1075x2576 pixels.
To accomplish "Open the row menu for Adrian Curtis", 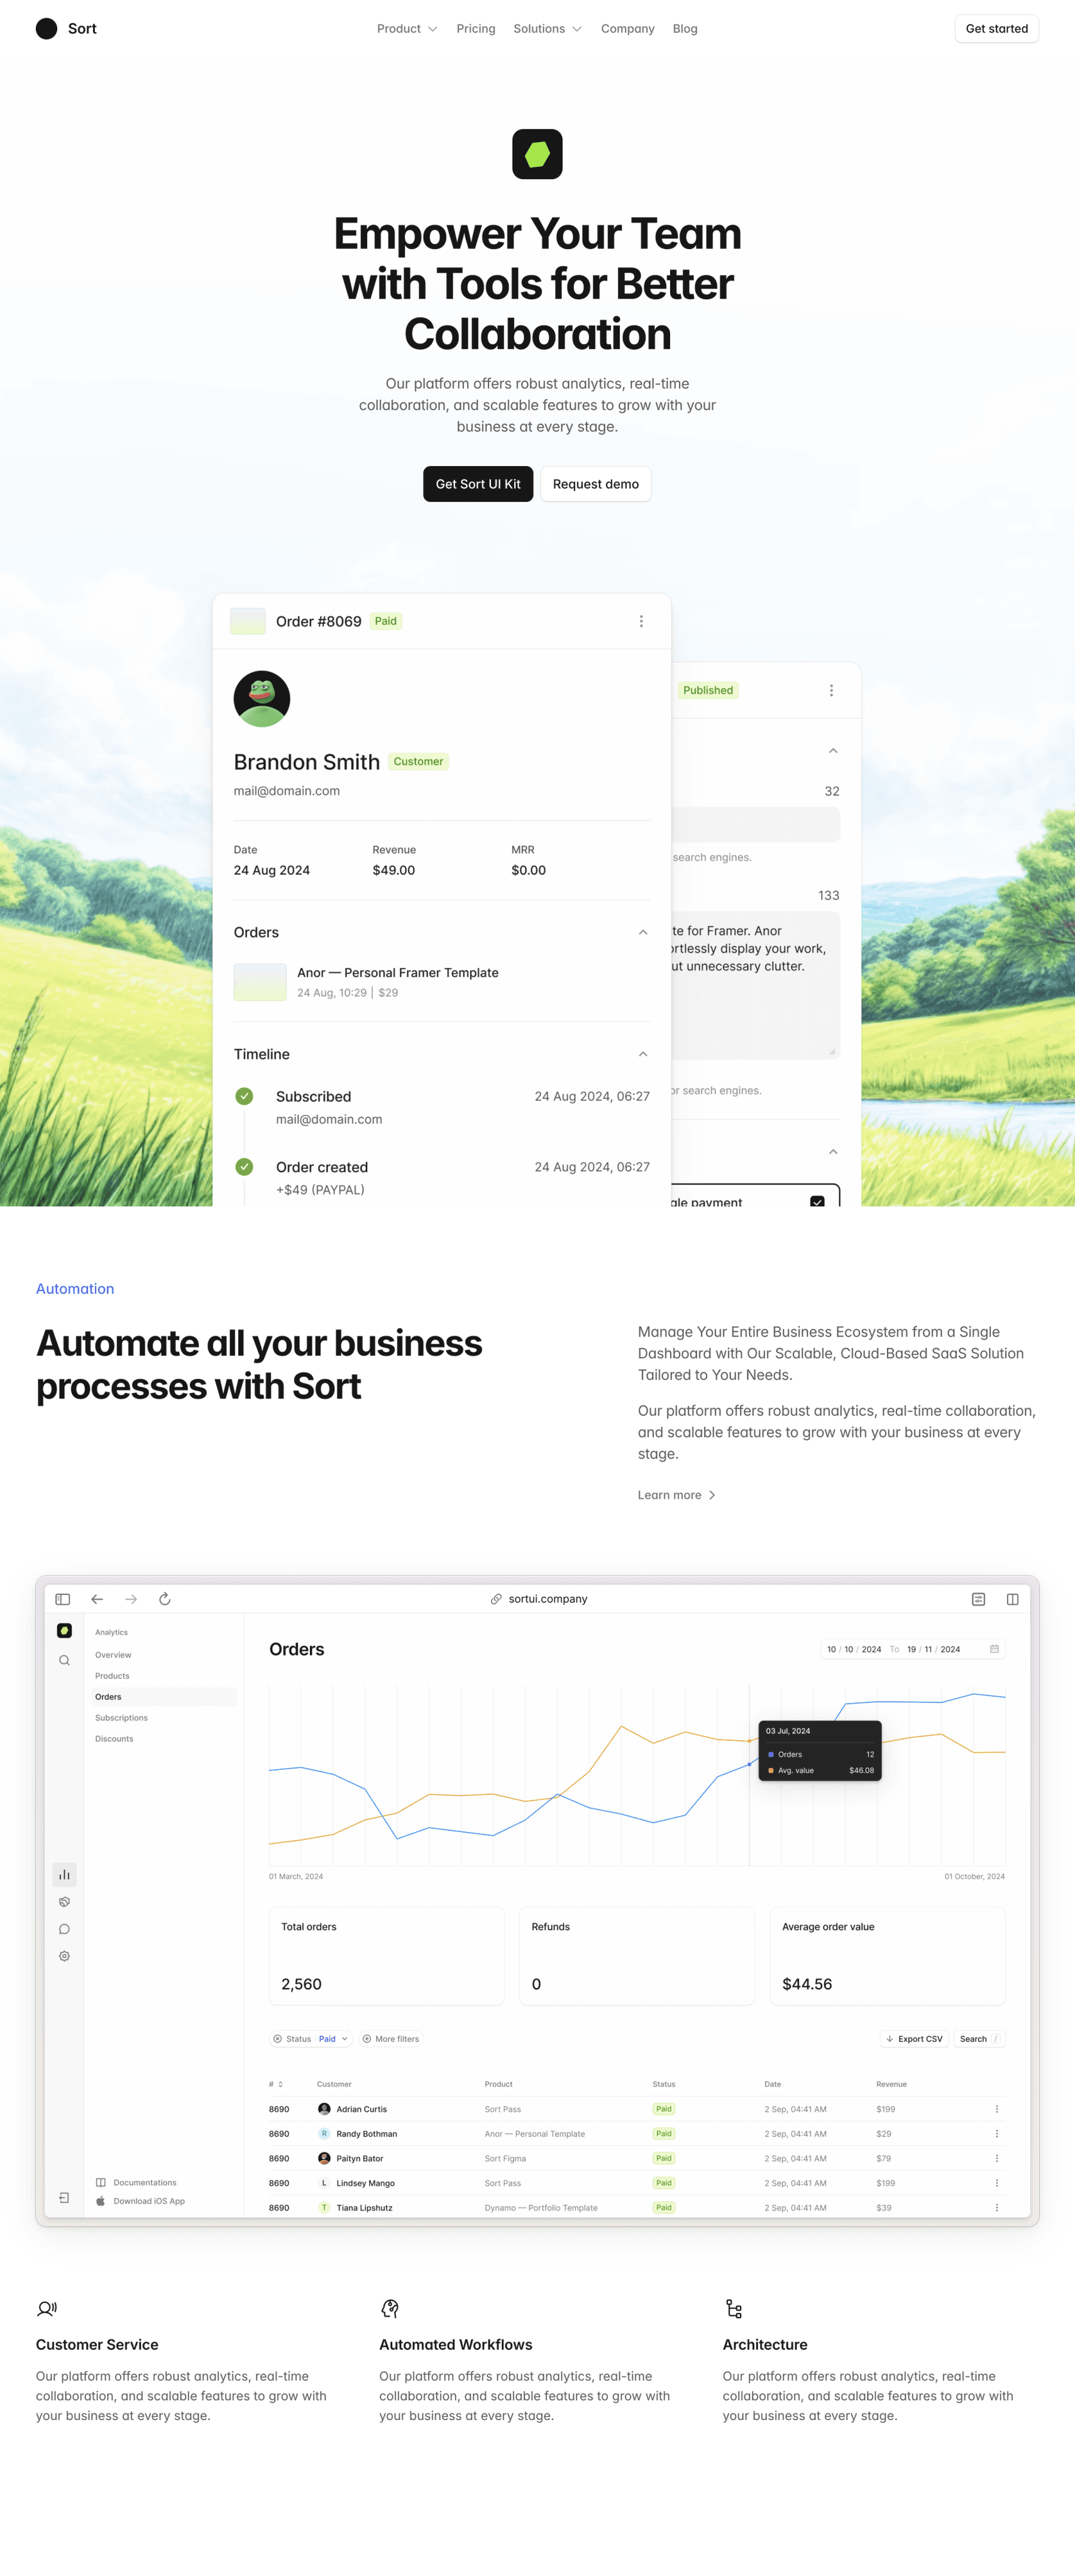I will [x=996, y=2109].
